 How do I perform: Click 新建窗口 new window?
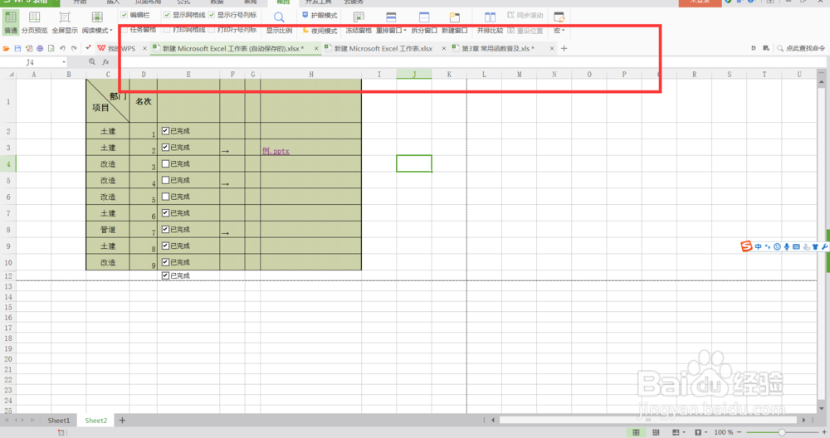point(454,22)
